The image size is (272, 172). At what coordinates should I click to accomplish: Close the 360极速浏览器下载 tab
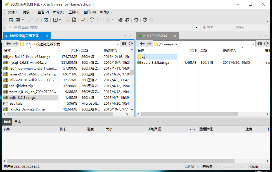[x=47, y=36]
